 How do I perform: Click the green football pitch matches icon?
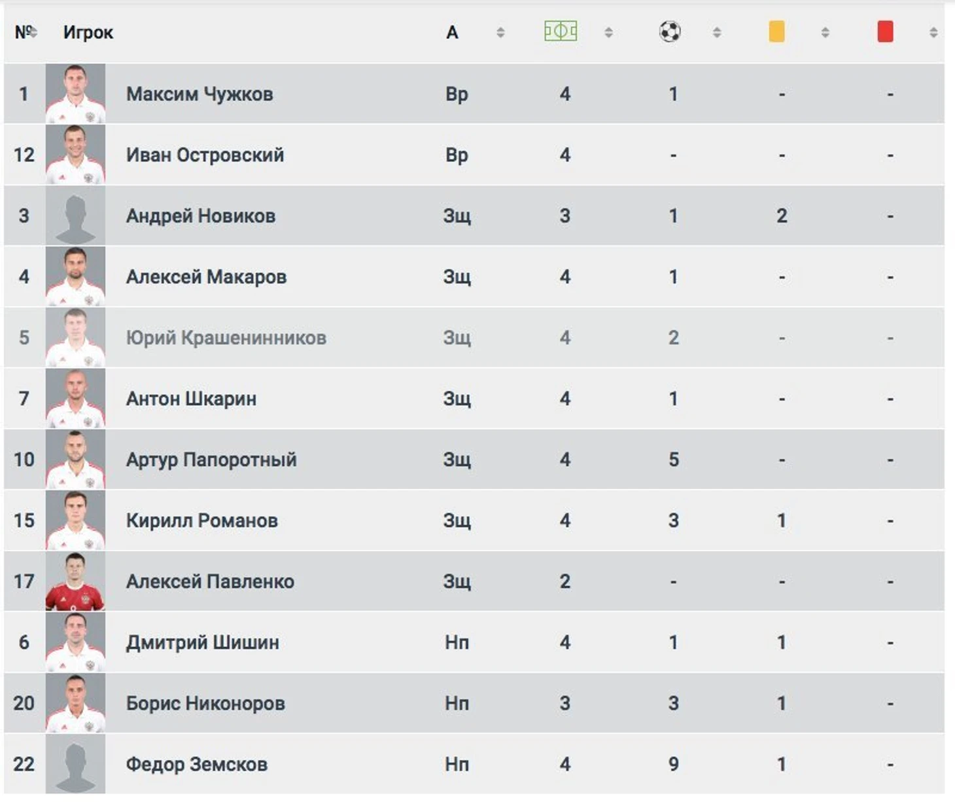point(561,31)
